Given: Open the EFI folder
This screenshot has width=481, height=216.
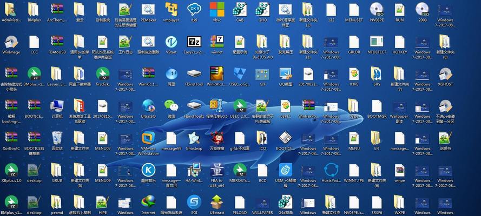Looking at the screenshot, I should 377,138.
